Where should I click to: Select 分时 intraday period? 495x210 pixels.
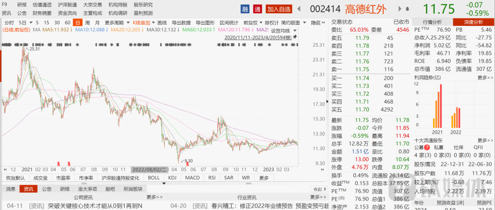point(9,23)
